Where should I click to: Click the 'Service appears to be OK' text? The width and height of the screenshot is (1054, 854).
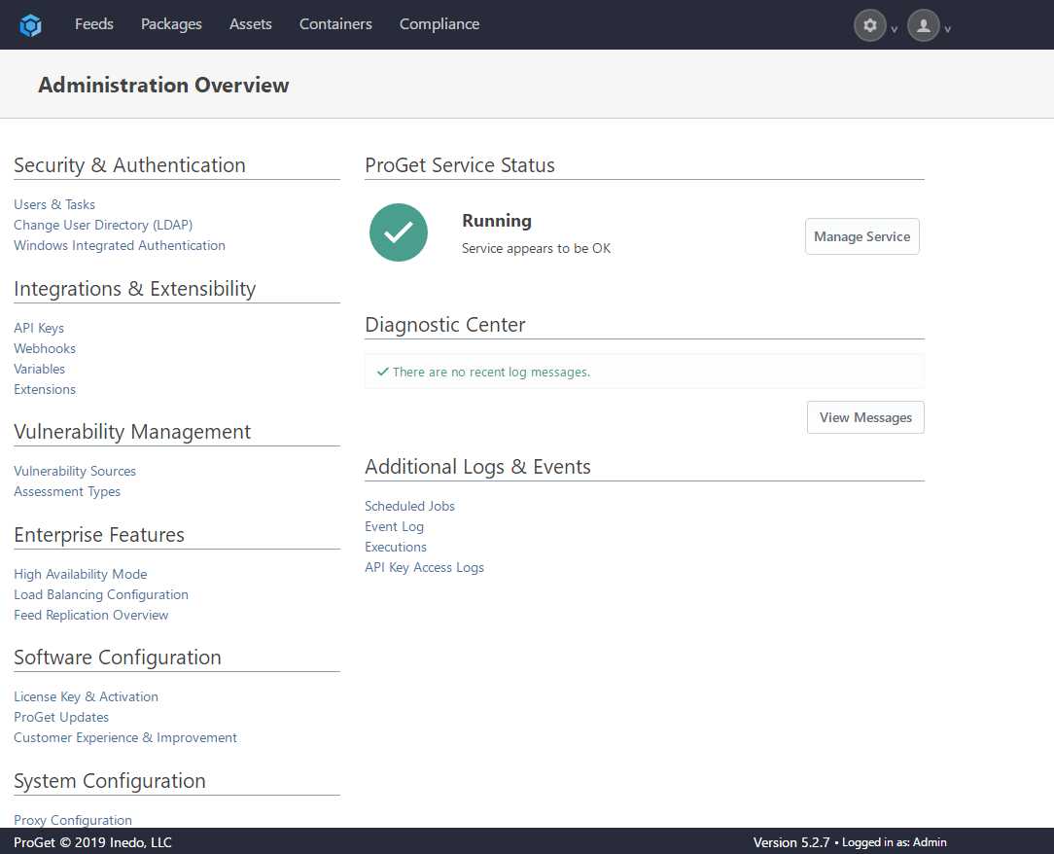[x=537, y=249]
